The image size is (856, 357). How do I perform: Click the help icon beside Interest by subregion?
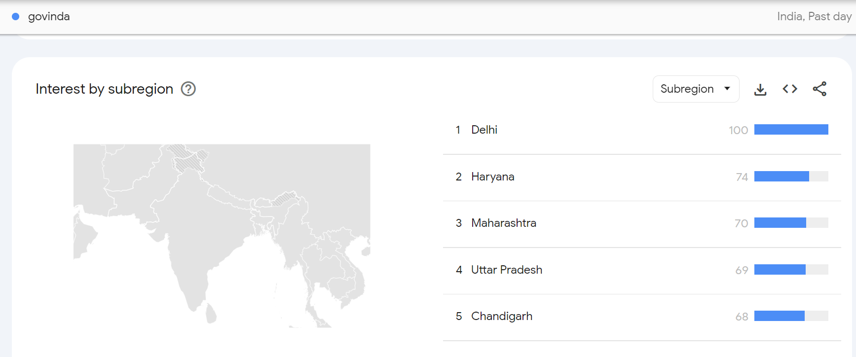pos(188,89)
